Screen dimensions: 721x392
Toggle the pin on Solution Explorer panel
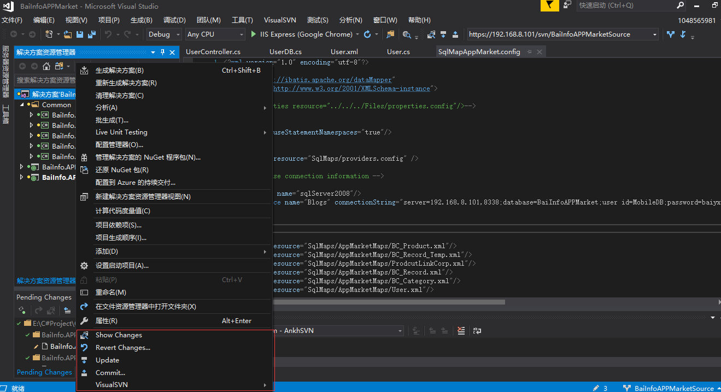pyautogui.click(x=162, y=52)
